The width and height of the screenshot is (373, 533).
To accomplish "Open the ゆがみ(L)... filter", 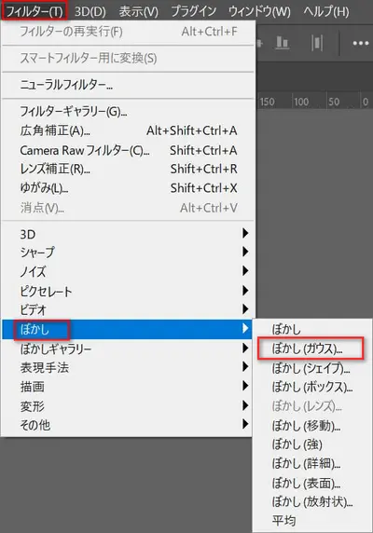I will click(128, 187).
